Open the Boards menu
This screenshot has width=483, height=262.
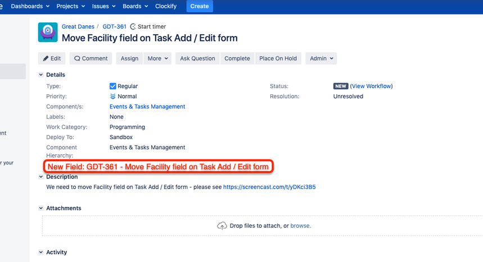[135, 6]
